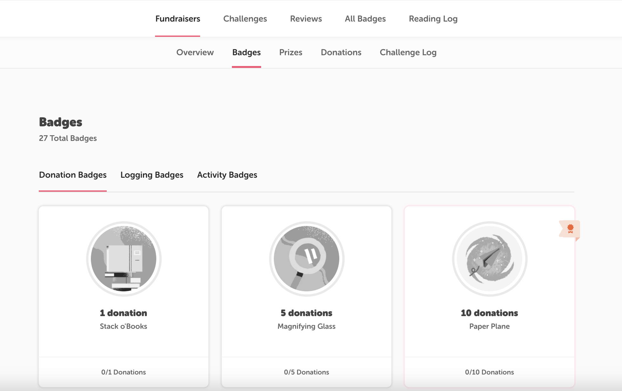Open the Overview sub-tab
Image resolution: width=622 pixels, height=391 pixels.
[195, 52]
